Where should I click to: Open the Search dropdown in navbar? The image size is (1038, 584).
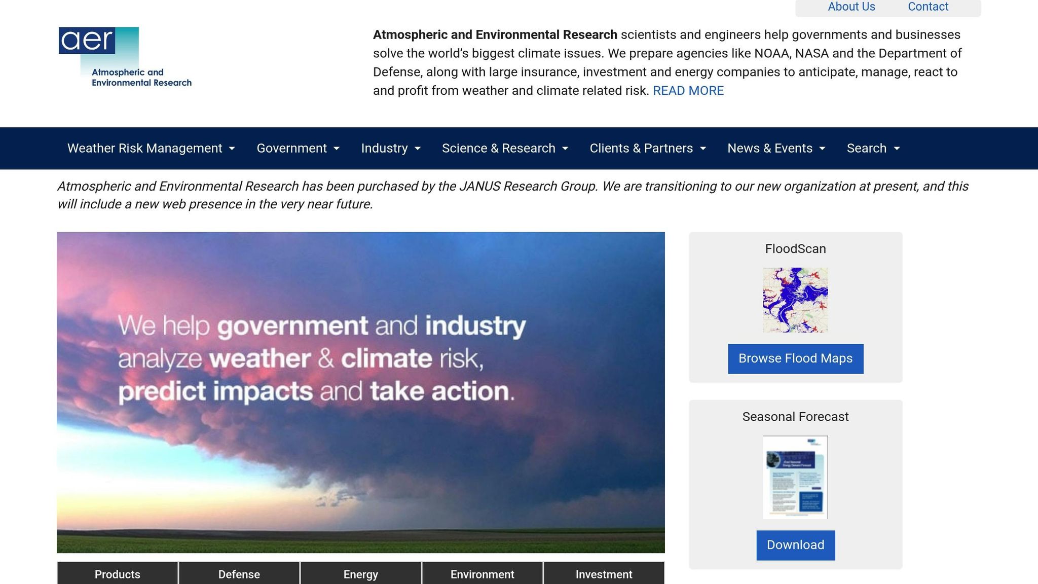point(873,149)
